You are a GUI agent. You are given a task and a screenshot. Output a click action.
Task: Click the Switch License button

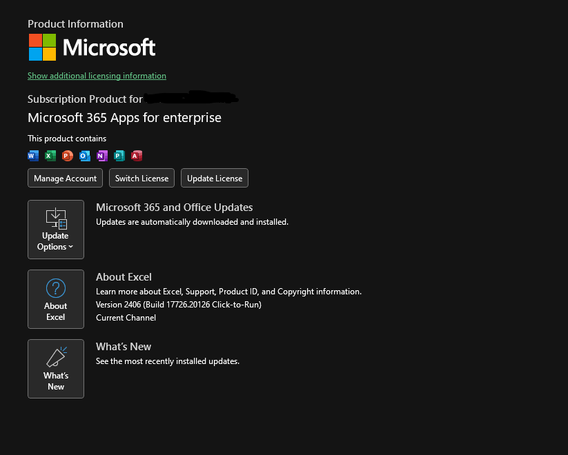coord(141,178)
